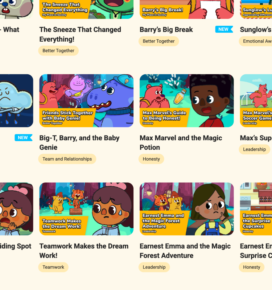272x290 pixels.
Task: Open the Earnest Emma Magic Forest Adventure thumbnail
Action: click(186, 209)
